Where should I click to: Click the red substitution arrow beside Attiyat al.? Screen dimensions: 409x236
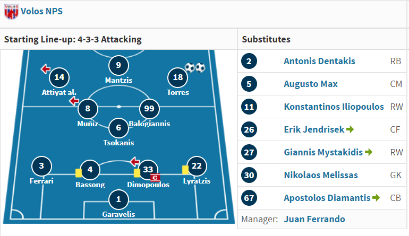[45, 69]
